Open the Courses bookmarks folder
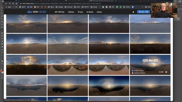The image size is (182, 102). (68, 7)
